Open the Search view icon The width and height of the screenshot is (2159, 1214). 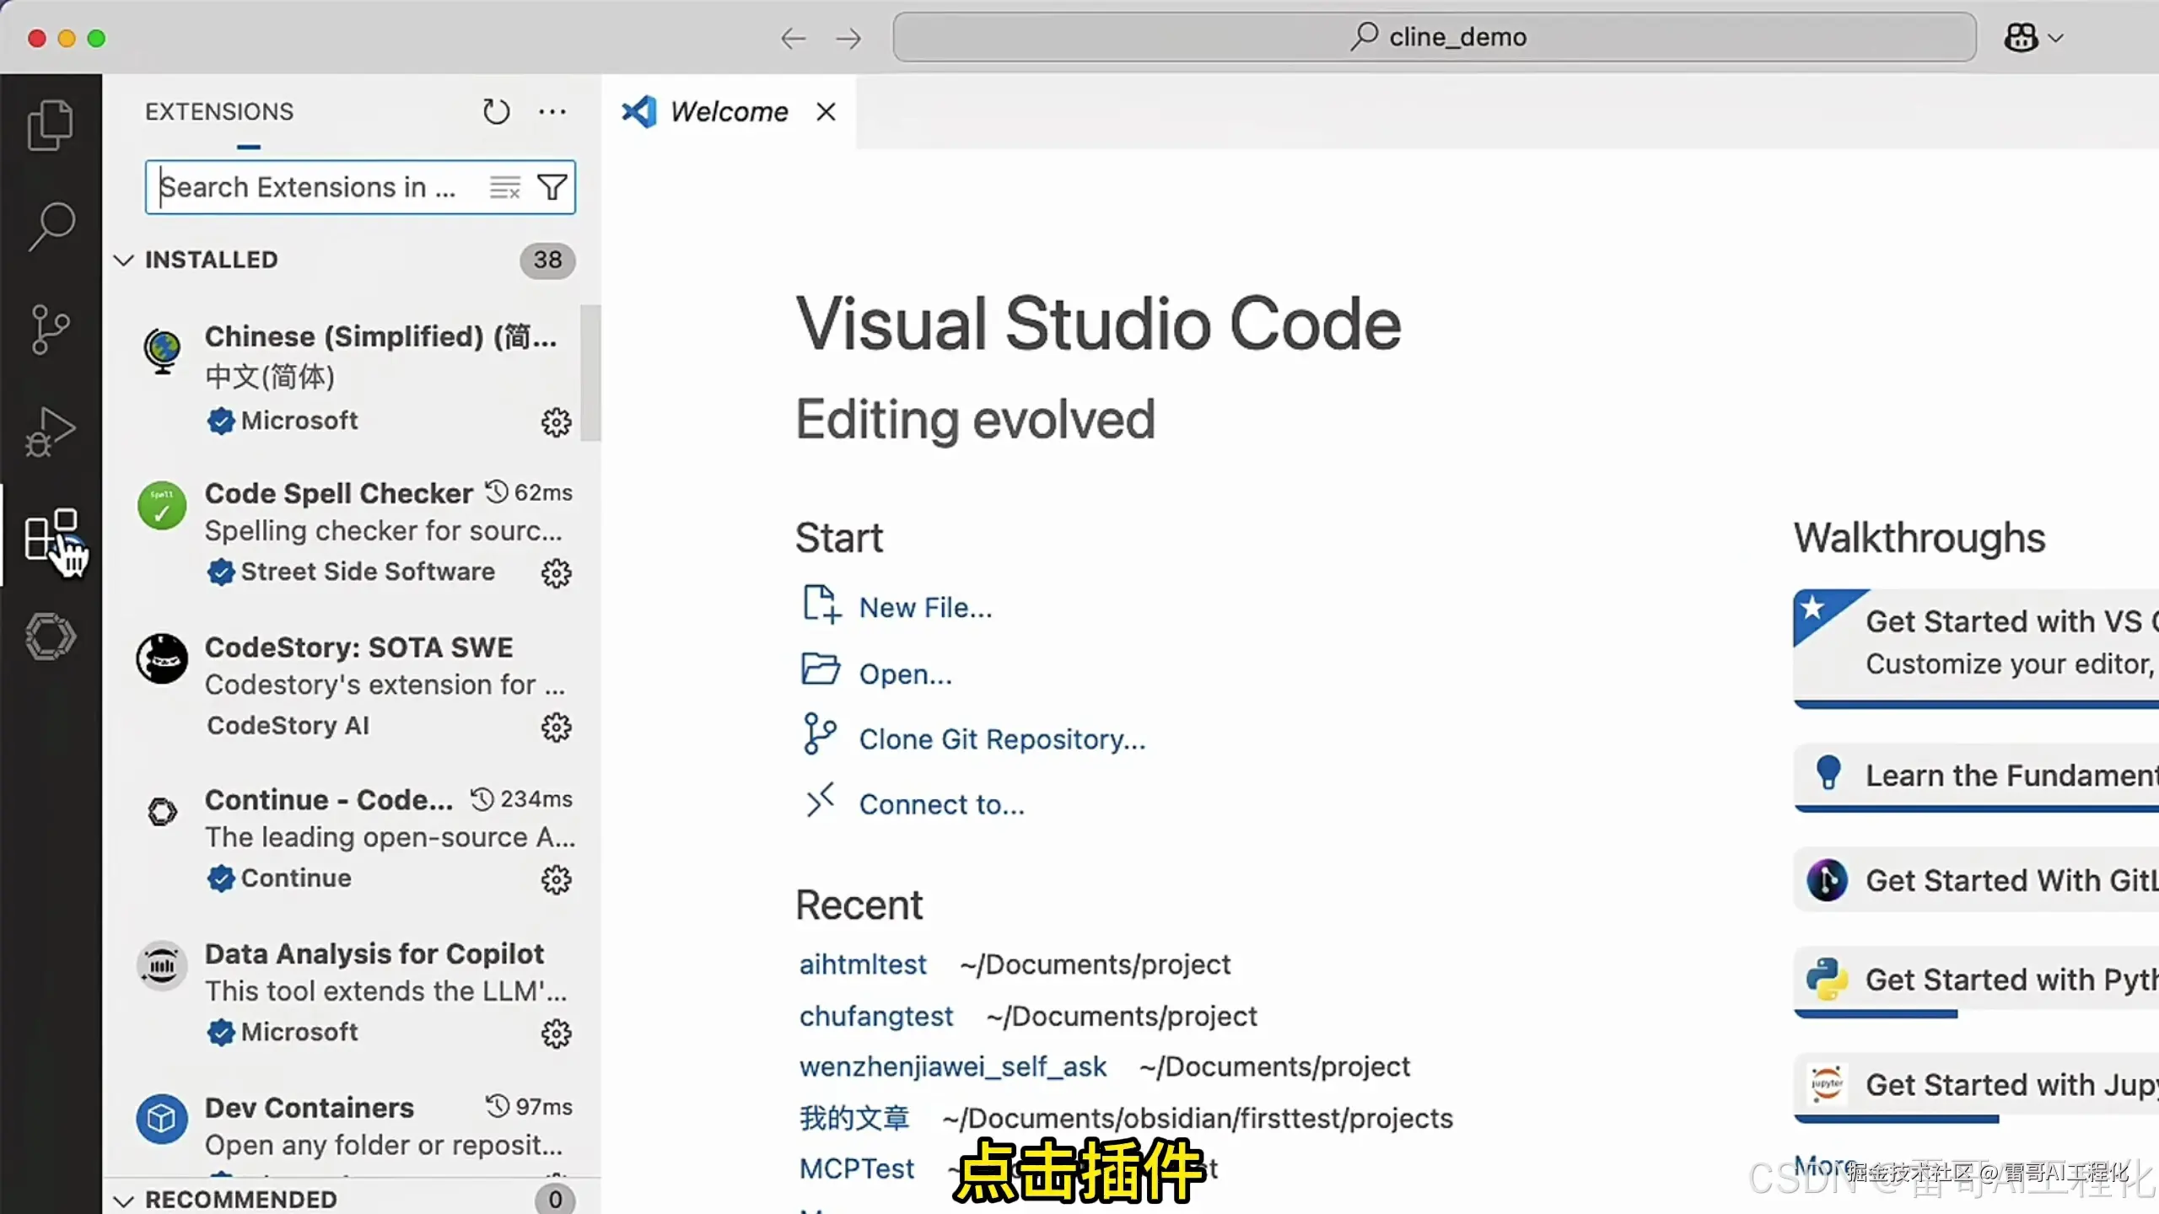click(51, 226)
